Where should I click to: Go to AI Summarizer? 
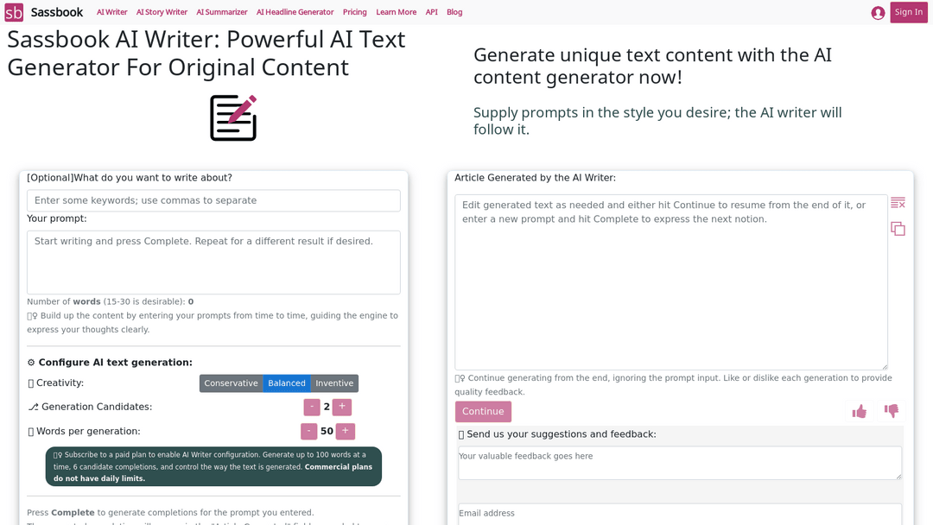coord(222,12)
